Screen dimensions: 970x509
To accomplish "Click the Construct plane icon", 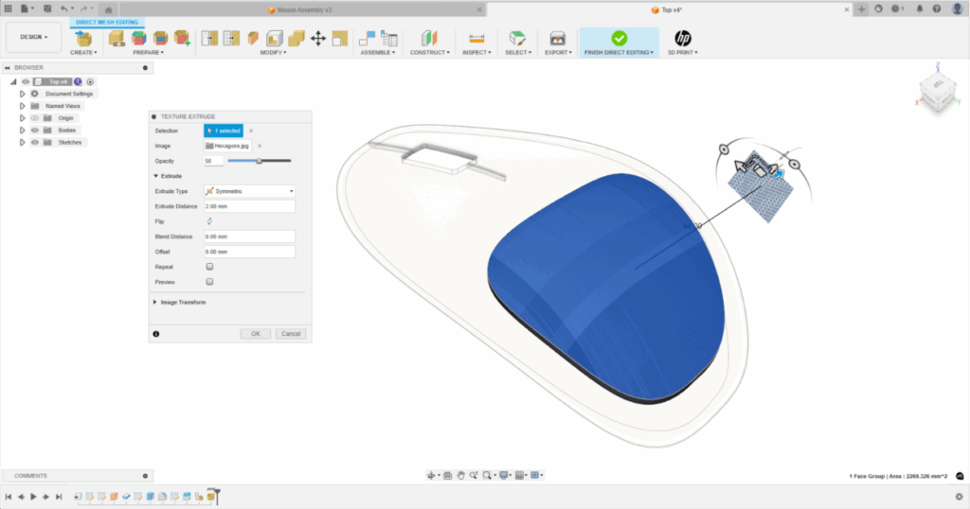I will coord(429,38).
